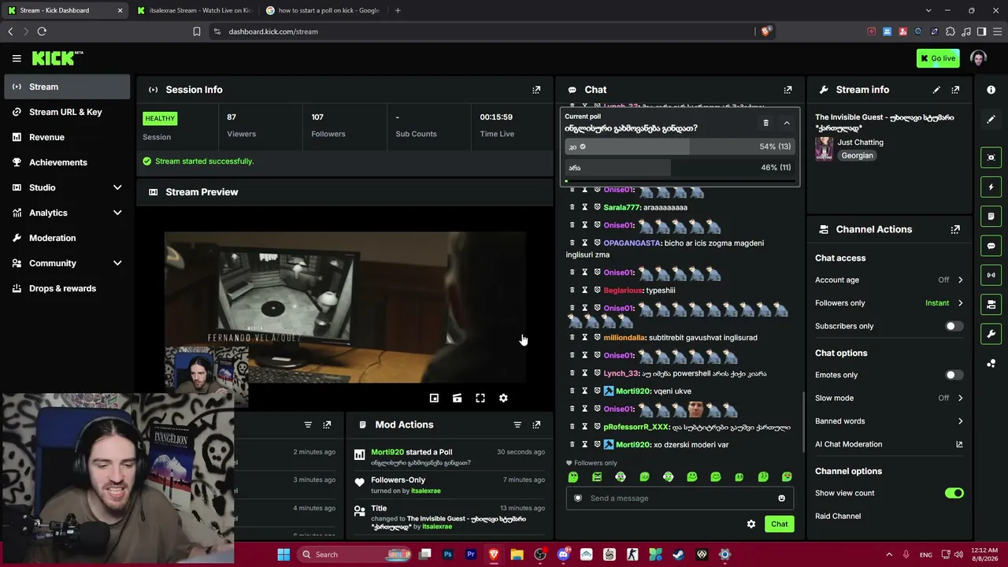Viewport: 1008px width, 567px height.
Task: Collapse the current poll with the chevron
Action: coord(786,123)
